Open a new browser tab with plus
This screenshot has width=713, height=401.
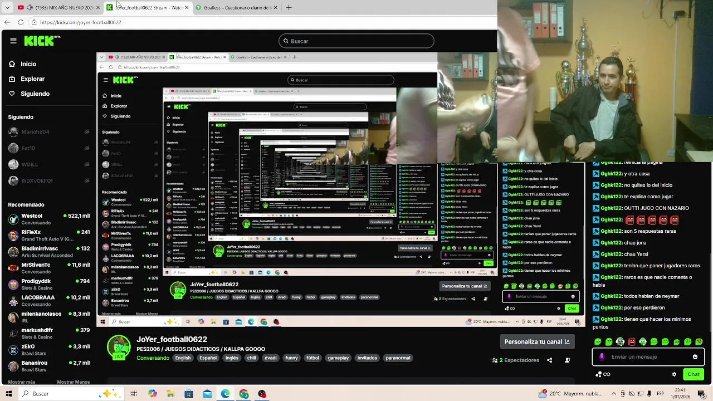[x=289, y=7]
